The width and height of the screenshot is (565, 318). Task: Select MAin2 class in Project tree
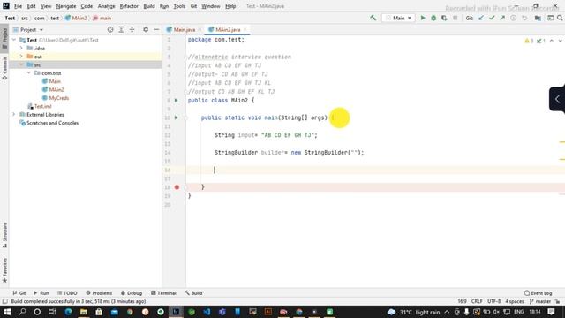coord(56,89)
